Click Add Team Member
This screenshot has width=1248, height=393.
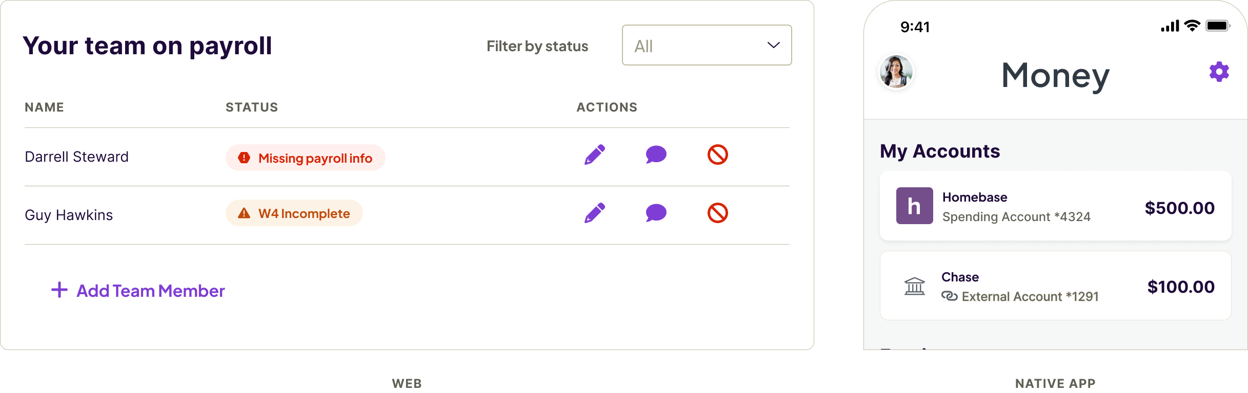coord(137,291)
